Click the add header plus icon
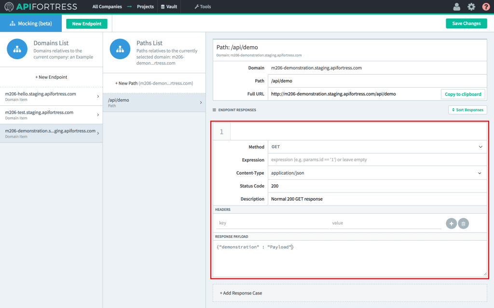Viewport: 494px width, 308px height. pos(451,223)
